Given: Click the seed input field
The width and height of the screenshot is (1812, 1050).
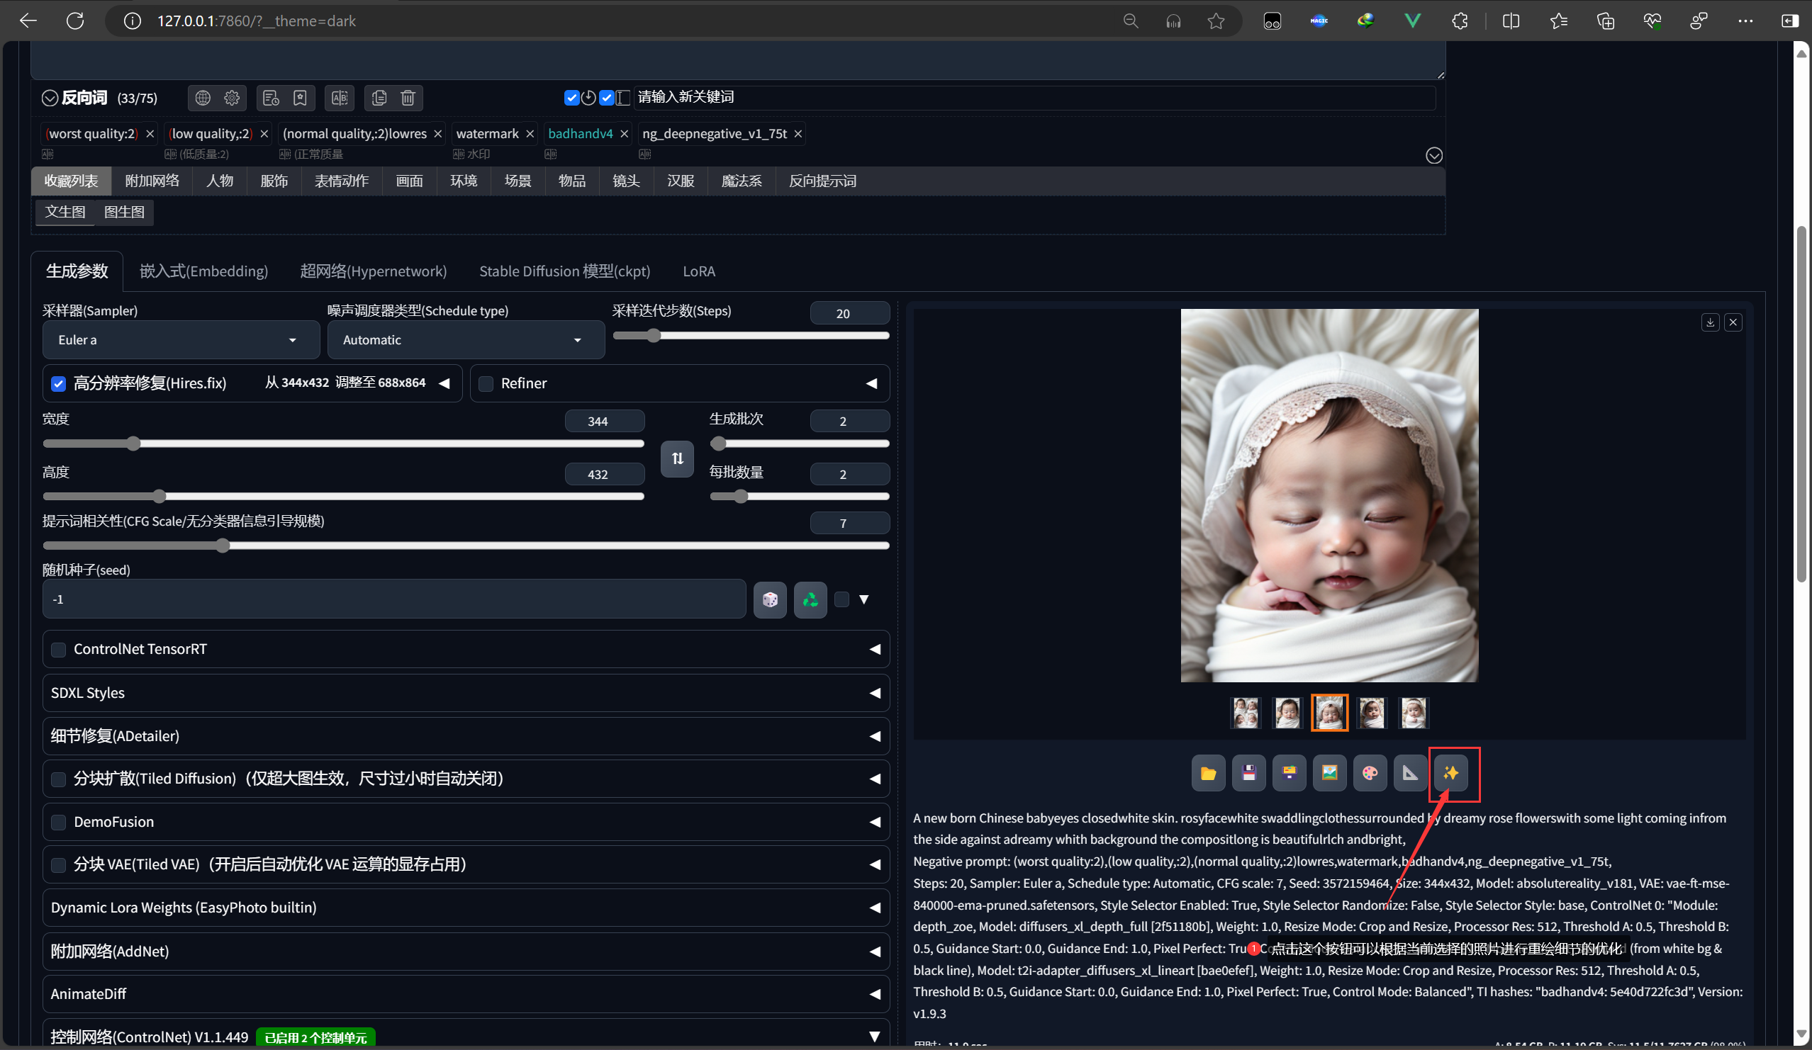Looking at the screenshot, I should (394, 599).
